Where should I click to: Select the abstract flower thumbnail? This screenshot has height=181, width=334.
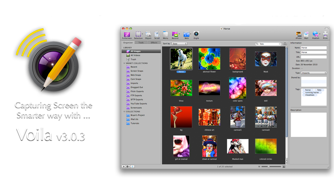(209, 59)
